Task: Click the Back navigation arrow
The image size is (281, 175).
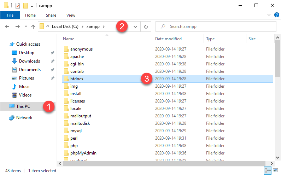Action: click(x=7, y=27)
